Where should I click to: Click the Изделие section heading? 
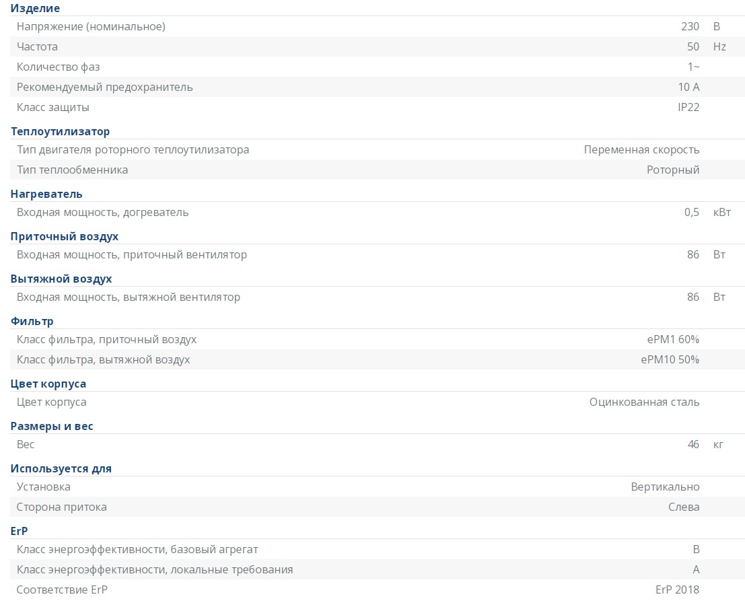click(x=35, y=8)
